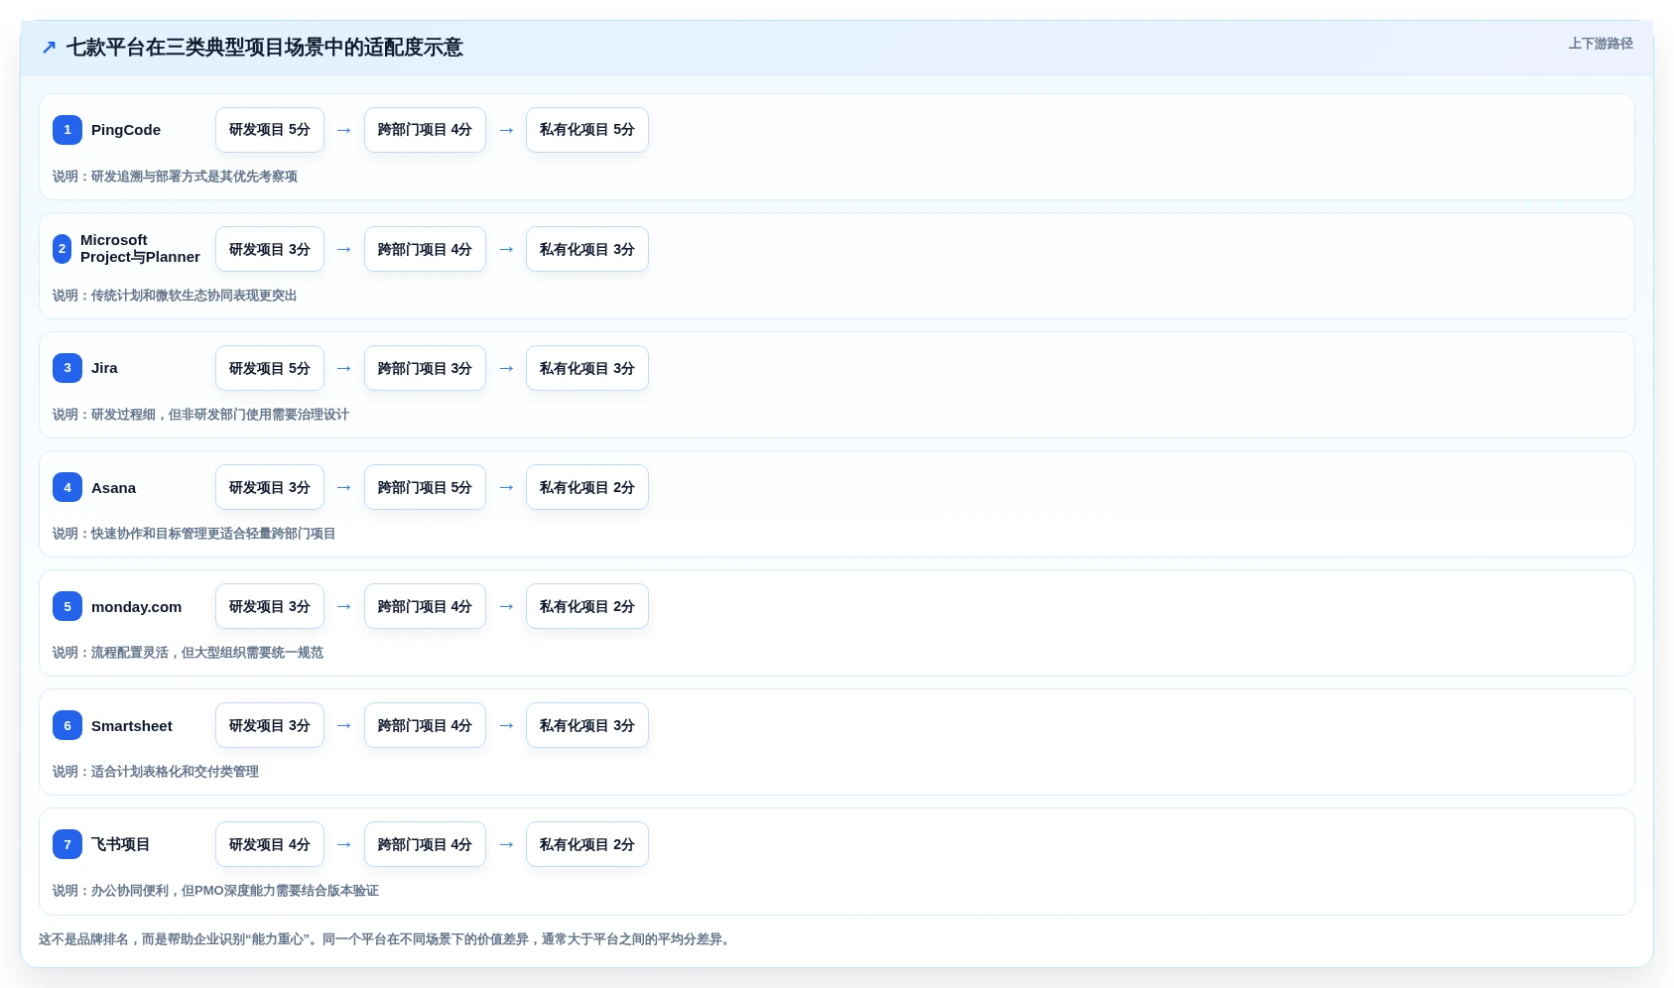1674x988 pixels.
Task: Click the note 传统计划和微软生态协同表现更突出
Action: [194, 296]
